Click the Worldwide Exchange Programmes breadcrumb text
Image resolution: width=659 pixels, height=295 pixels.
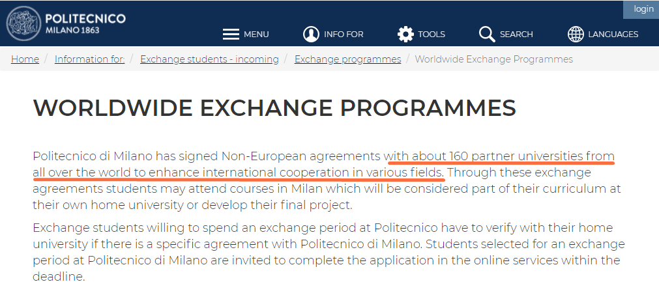tap(493, 59)
